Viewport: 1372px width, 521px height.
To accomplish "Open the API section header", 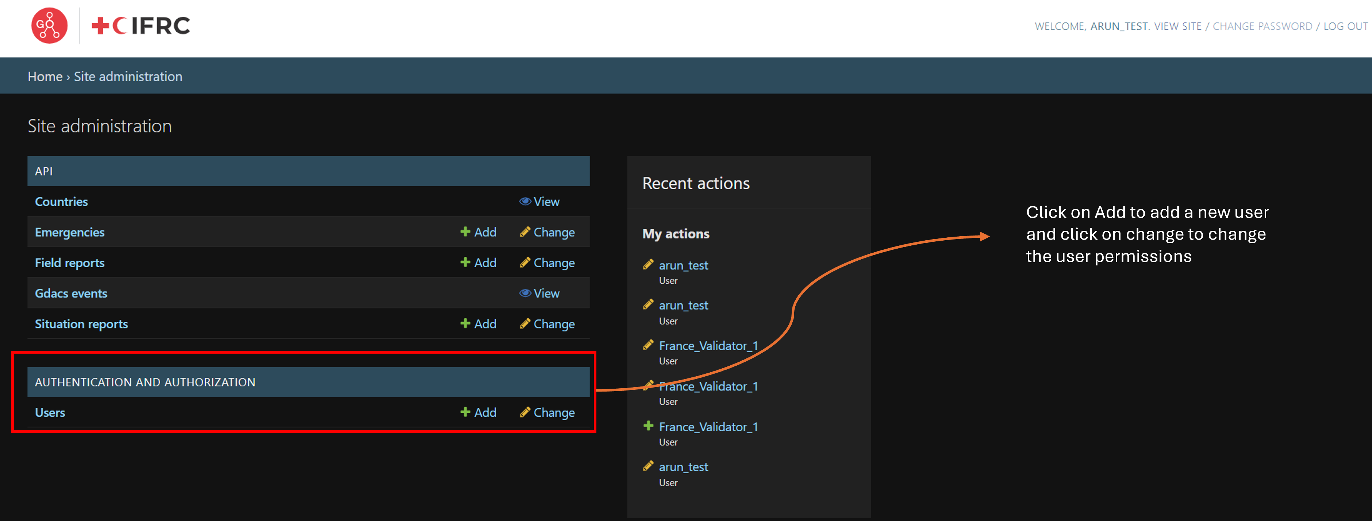I will (44, 171).
